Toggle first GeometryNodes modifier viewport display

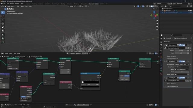coord(182,45)
